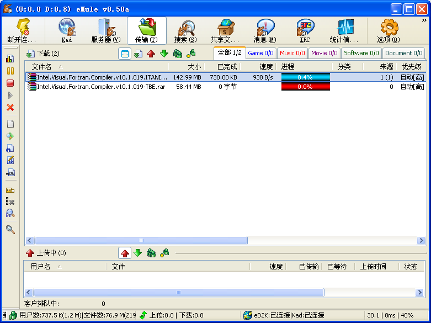
Task: Click the eD2K/Kad connection status globe icon
Action: click(x=248, y=315)
